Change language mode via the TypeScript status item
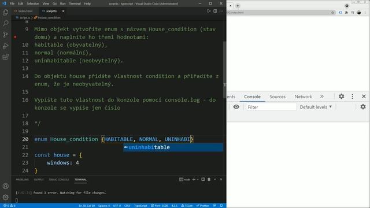Image resolution: width=370 pixels, height=208 pixels. pyautogui.click(x=140, y=206)
